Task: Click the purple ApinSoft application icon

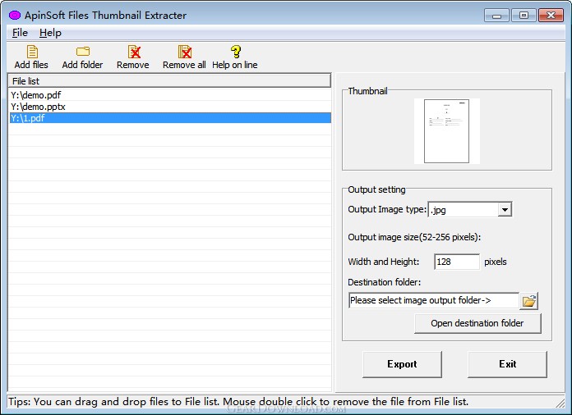Action: pyautogui.click(x=15, y=16)
